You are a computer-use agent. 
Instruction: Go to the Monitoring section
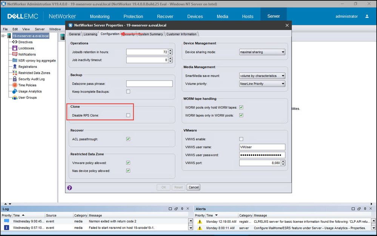100,16
